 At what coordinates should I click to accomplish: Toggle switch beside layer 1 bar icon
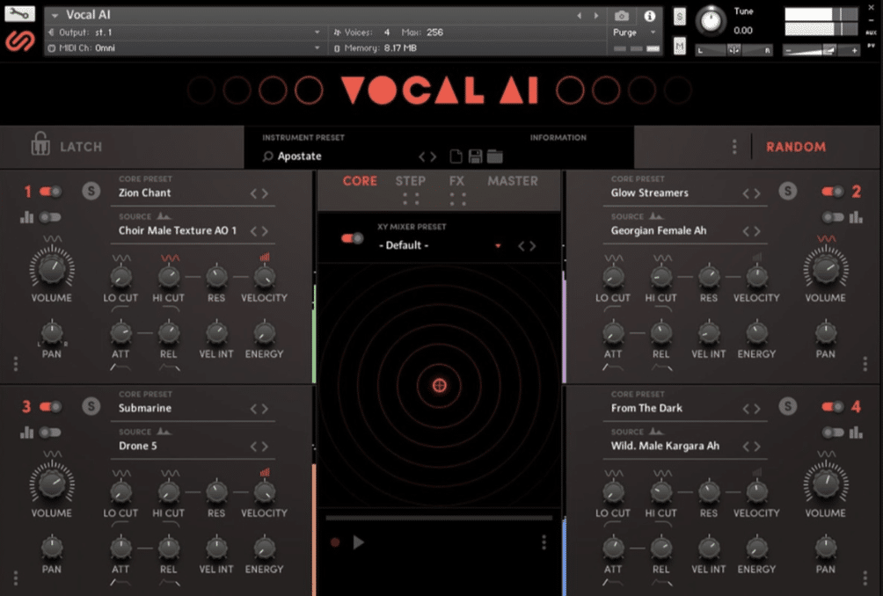coord(50,216)
